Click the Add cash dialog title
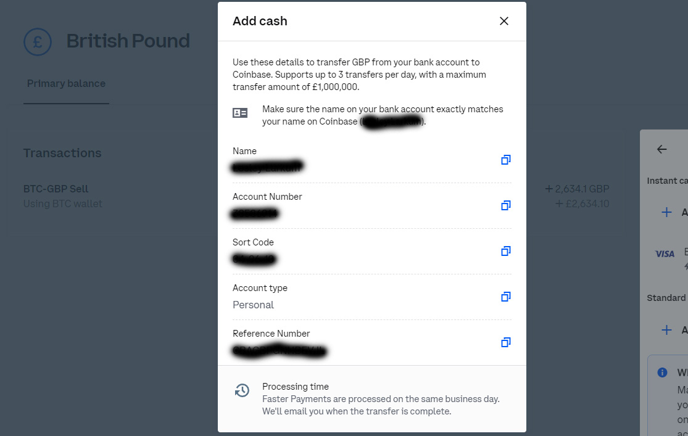Screen dimensions: 688x436 tap(260, 21)
